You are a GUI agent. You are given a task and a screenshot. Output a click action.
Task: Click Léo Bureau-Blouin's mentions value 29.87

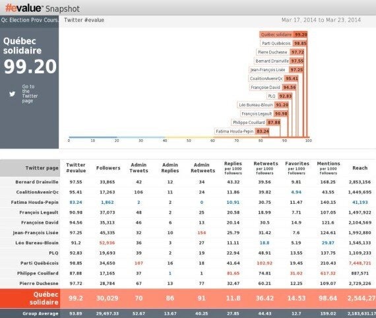click(328, 243)
